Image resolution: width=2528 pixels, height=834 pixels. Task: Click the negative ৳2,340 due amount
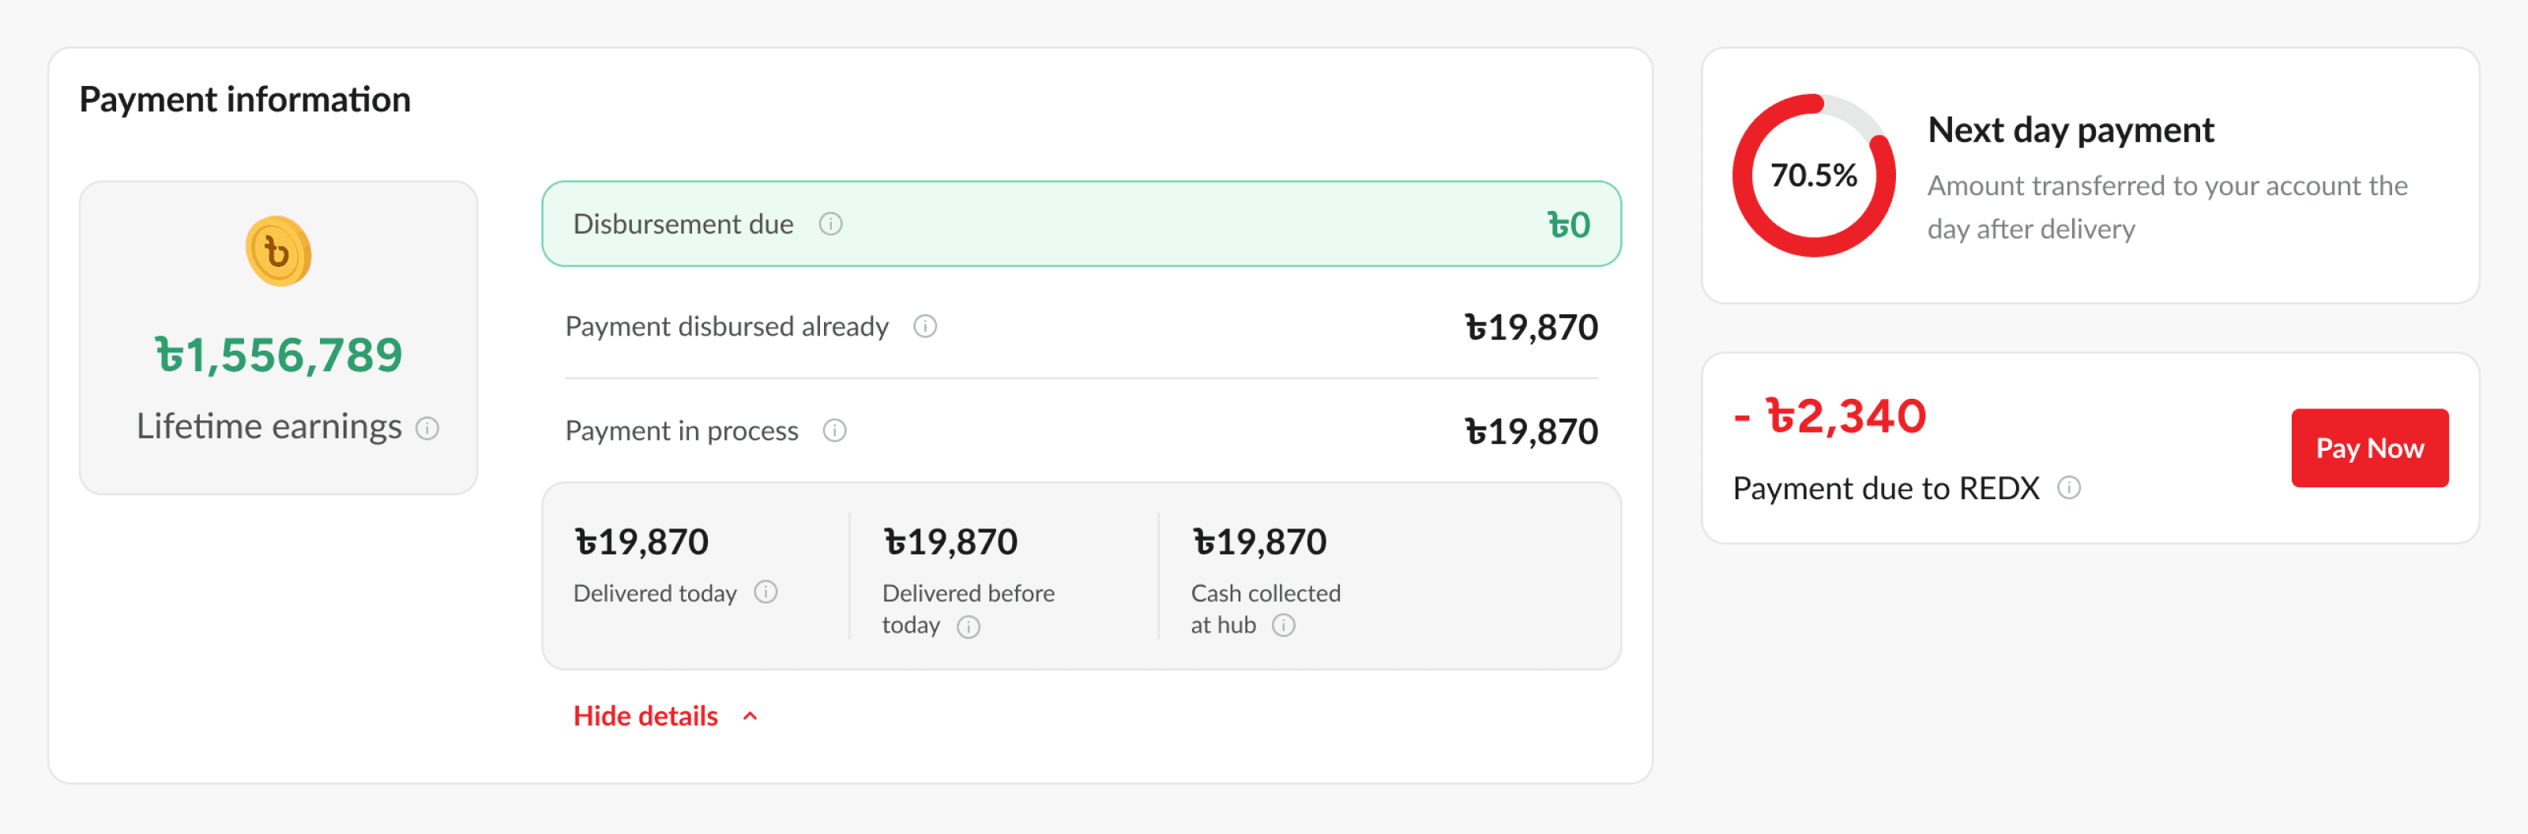(1830, 416)
